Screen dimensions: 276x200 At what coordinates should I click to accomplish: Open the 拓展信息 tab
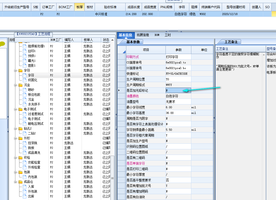[143, 35]
